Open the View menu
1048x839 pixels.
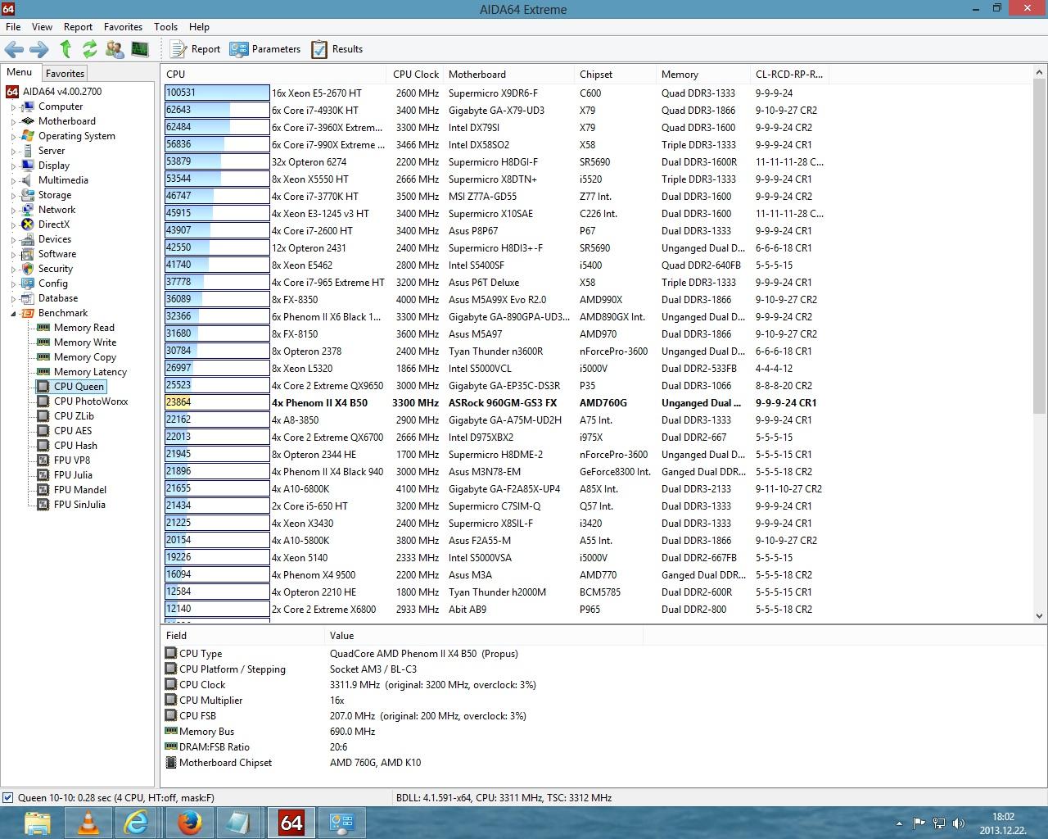(42, 26)
